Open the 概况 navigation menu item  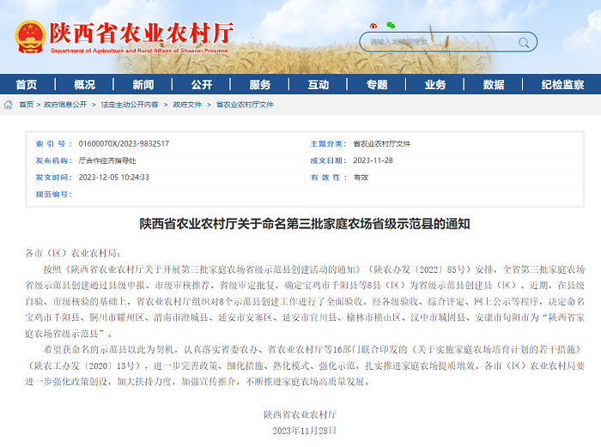click(x=85, y=85)
